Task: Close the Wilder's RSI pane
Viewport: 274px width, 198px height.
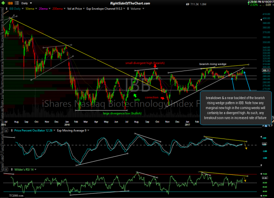Action: [x=6, y=169]
